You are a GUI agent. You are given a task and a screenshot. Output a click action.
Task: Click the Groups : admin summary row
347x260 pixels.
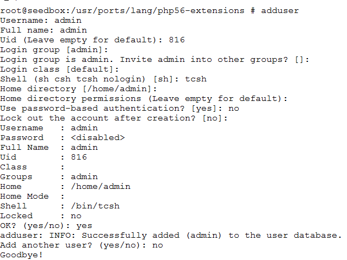click(x=49, y=177)
